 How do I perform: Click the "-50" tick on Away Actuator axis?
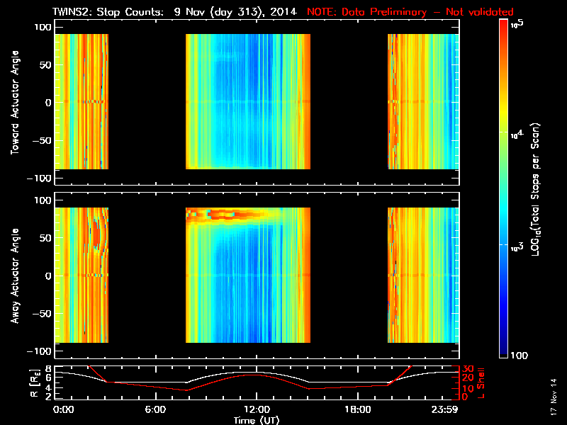point(42,314)
